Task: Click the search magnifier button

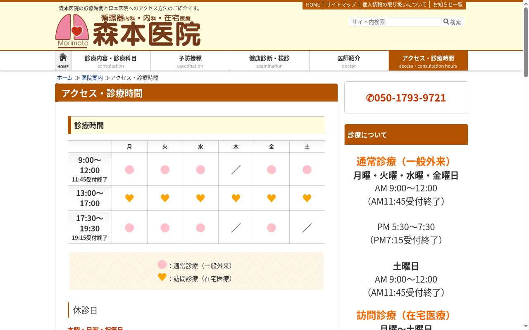Action: (453, 22)
